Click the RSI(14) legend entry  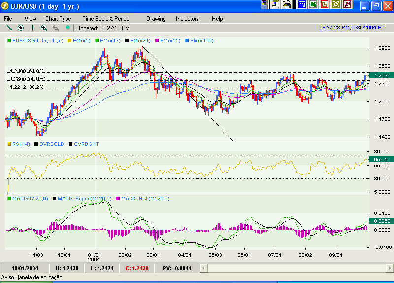click(21, 144)
